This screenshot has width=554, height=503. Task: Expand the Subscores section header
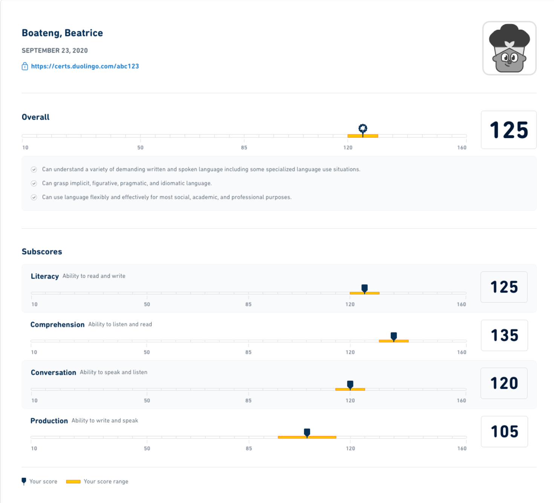pyautogui.click(x=42, y=251)
